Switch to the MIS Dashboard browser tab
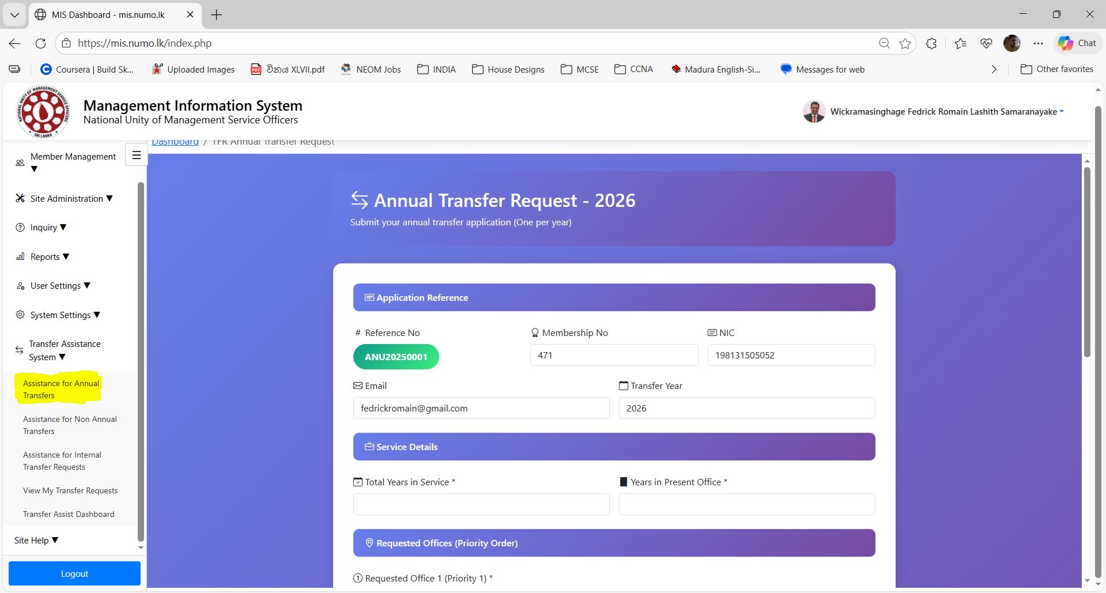1106x593 pixels. [x=107, y=14]
